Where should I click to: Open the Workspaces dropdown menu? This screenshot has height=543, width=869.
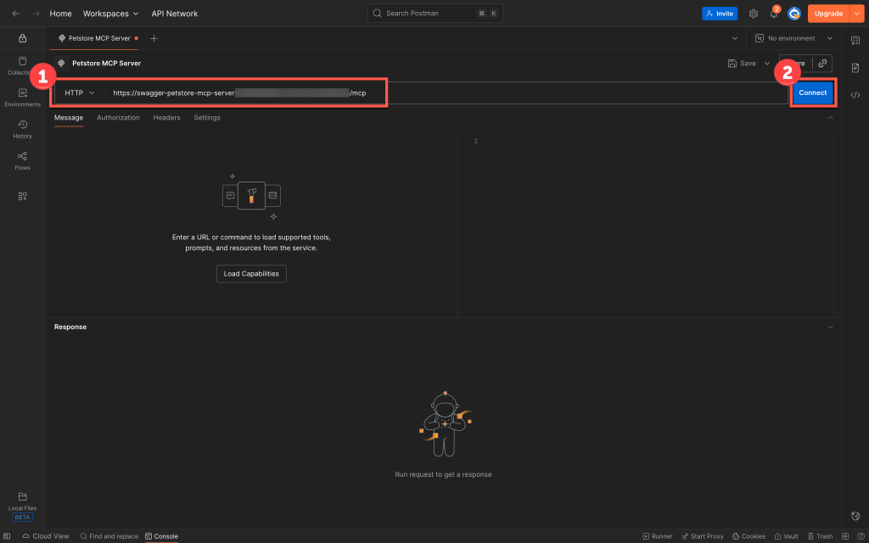(110, 14)
